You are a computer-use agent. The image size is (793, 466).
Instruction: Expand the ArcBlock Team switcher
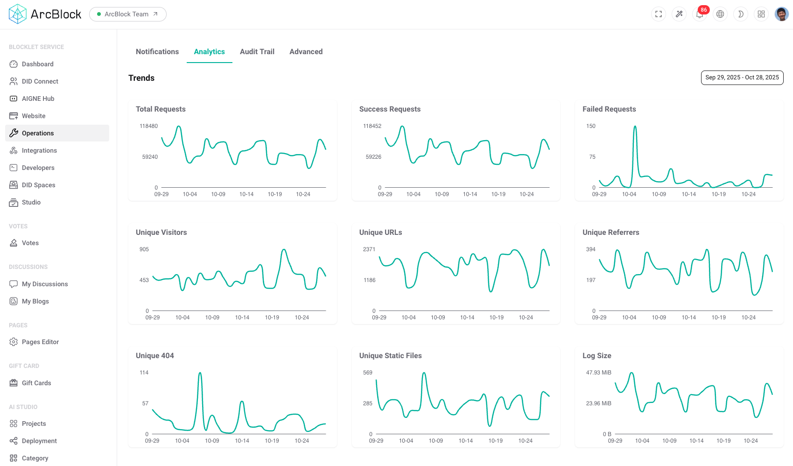click(x=127, y=14)
